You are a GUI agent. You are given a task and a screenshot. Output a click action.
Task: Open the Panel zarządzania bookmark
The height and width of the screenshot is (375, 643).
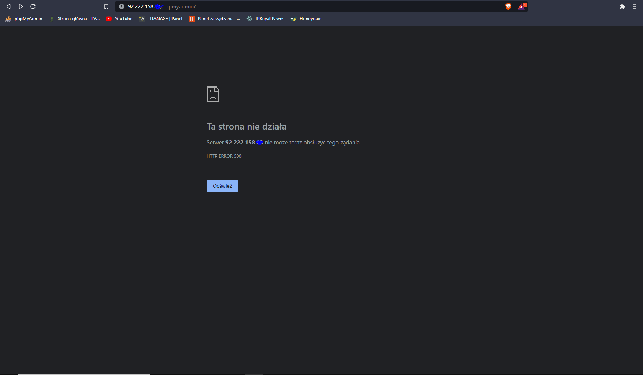(x=215, y=19)
